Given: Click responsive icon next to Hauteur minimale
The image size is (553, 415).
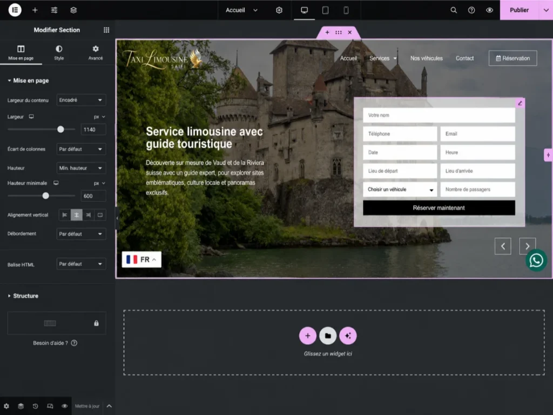Looking at the screenshot, I should click(56, 183).
